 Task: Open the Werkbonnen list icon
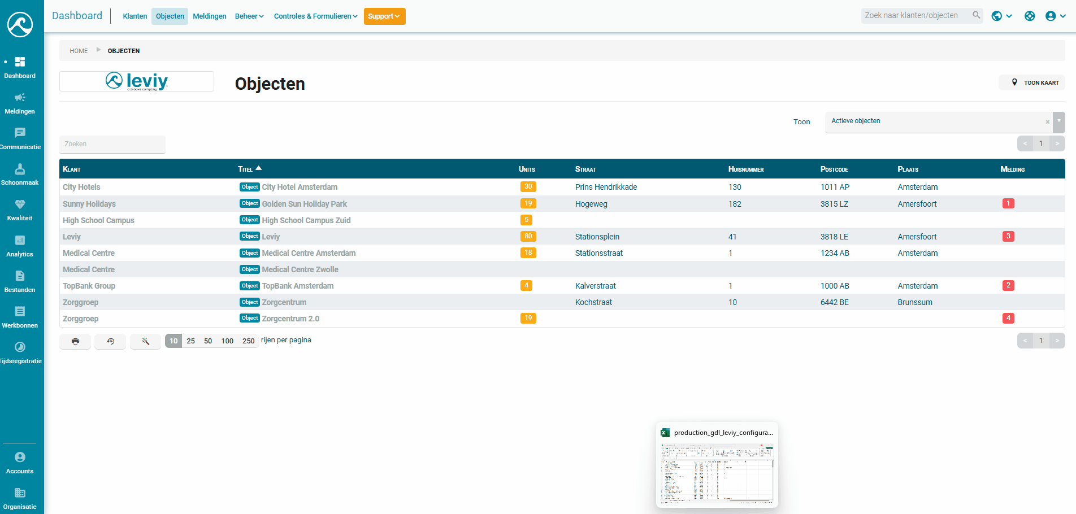20,311
